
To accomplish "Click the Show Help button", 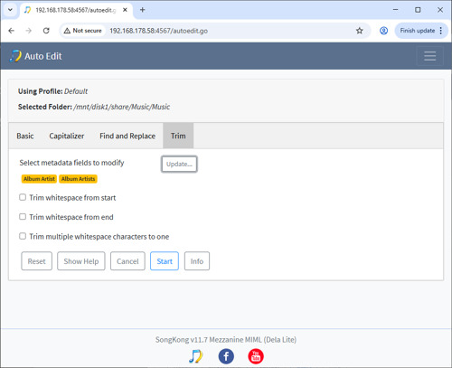I will pyautogui.click(x=81, y=261).
